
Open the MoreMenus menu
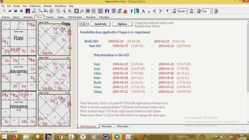[x=60, y=6]
